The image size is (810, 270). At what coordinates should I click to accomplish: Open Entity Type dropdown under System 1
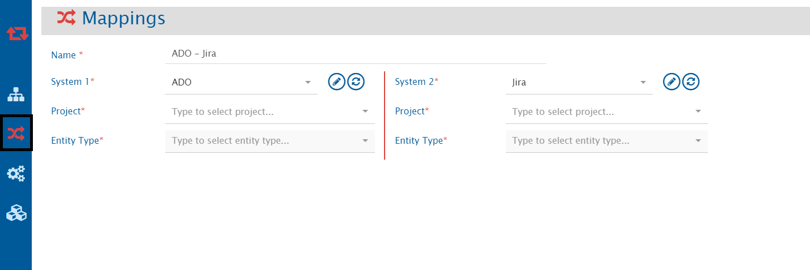269,141
